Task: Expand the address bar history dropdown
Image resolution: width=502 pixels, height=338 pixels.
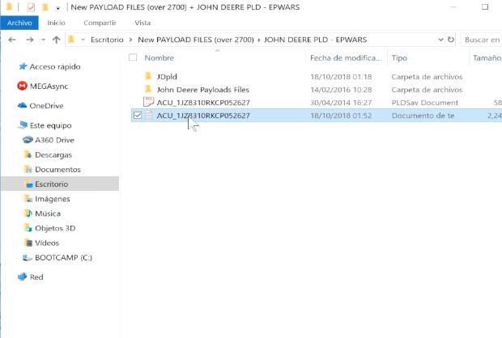Action: coord(440,40)
